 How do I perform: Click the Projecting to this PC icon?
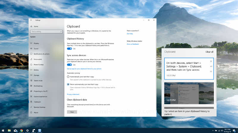click(x=31, y=91)
